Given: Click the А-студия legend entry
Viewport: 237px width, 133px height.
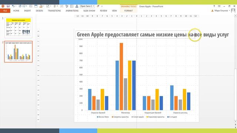Looking at the screenshot, I should click(172, 117).
